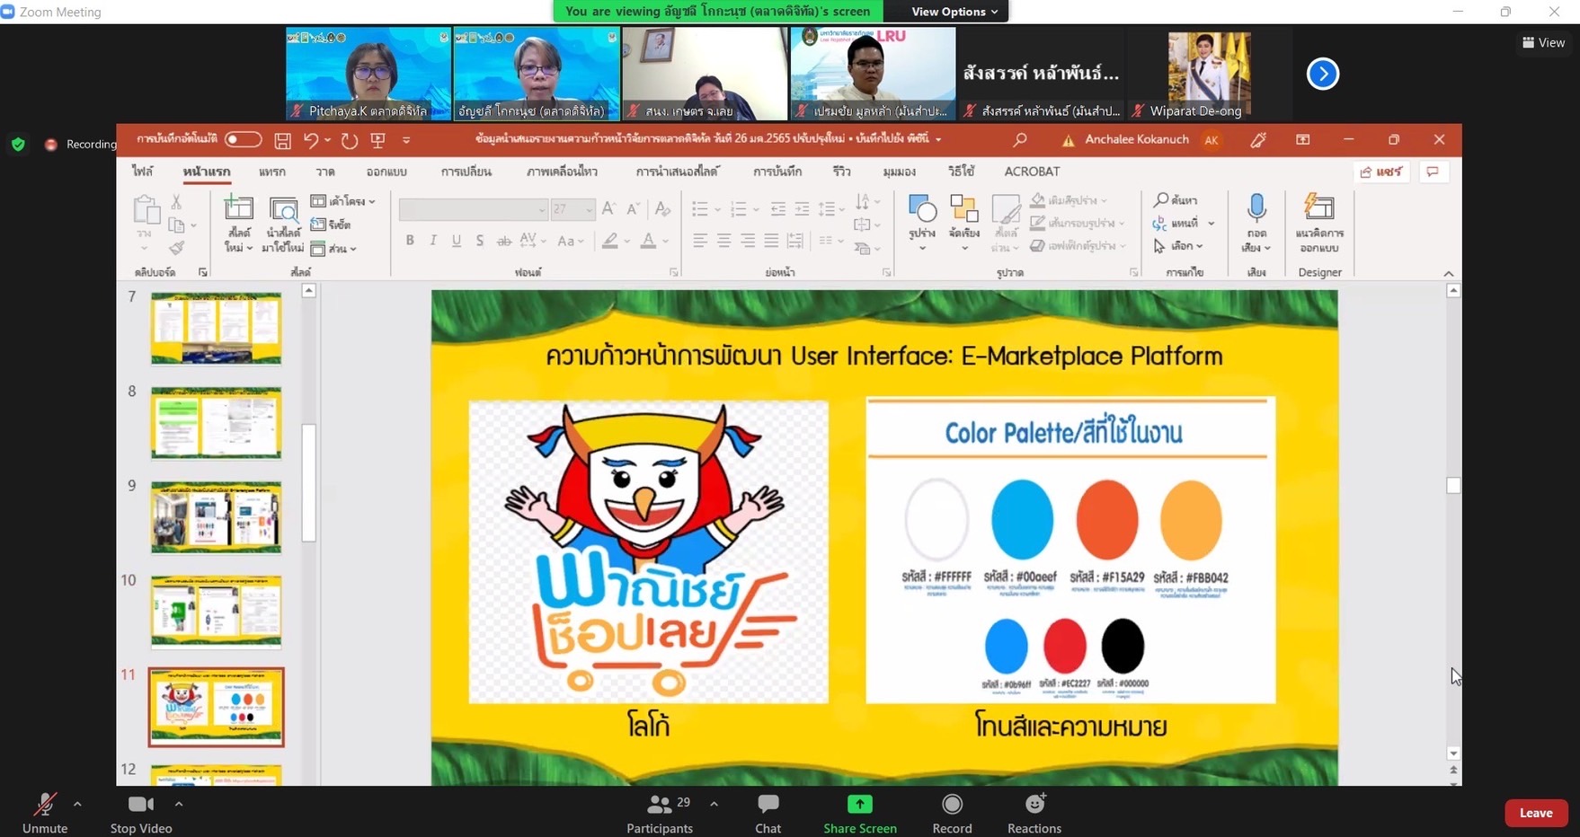The image size is (1580, 837).
Task: Open the slide layout dropdown เค้าโครง
Action: [343, 201]
